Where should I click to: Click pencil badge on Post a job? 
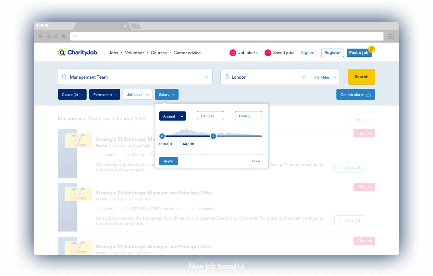(x=372, y=49)
